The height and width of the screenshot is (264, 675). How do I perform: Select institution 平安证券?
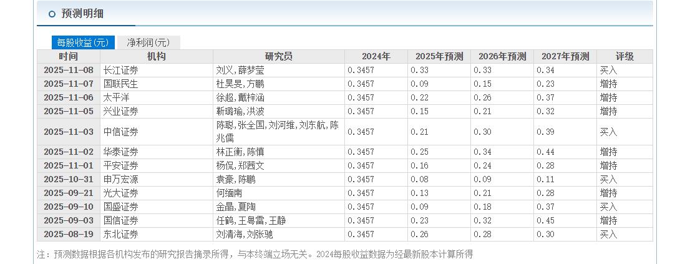click(x=121, y=166)
